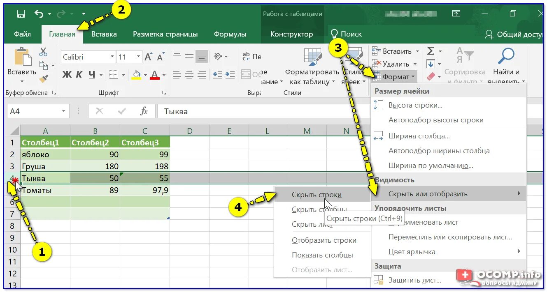Open the Calibri font name dropdown
The height and width of the screenshot is (292, 547).
(112, 57)
